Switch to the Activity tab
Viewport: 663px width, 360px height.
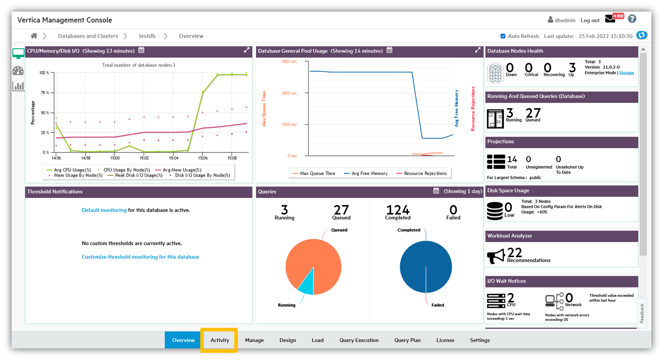tap(219, 340)
